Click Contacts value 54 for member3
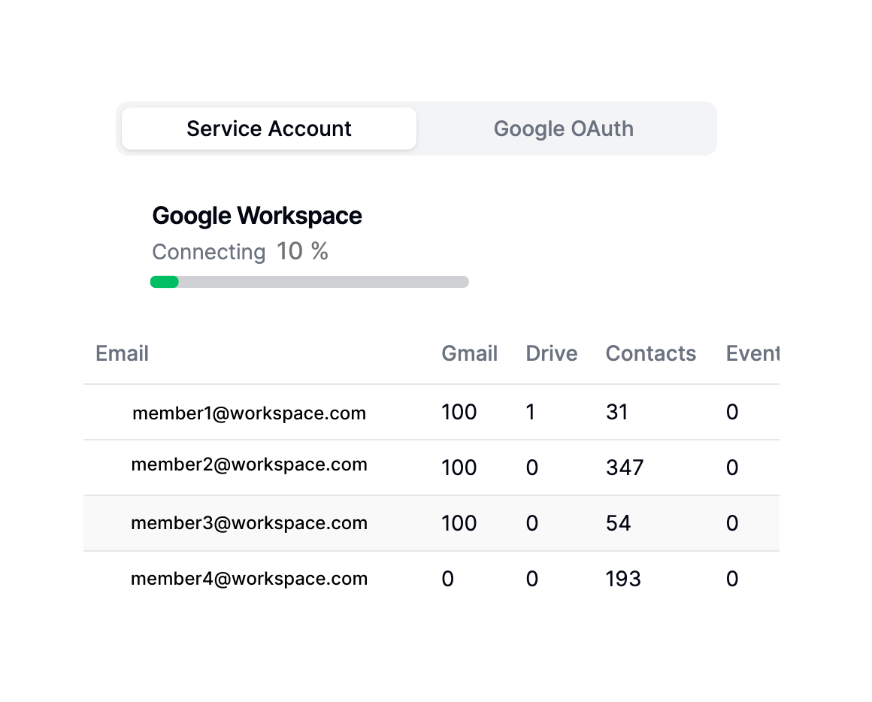The width and height of the screenshot is (872, 702). (619, 523)
